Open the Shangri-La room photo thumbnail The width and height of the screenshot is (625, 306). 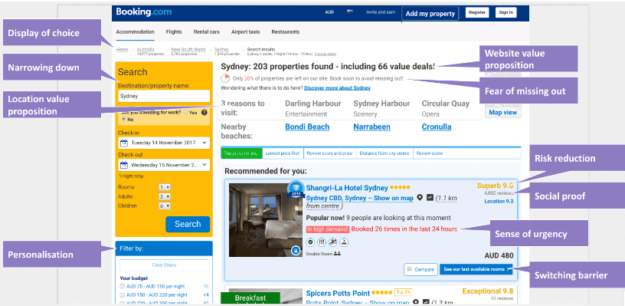click(x=266, y=220)
